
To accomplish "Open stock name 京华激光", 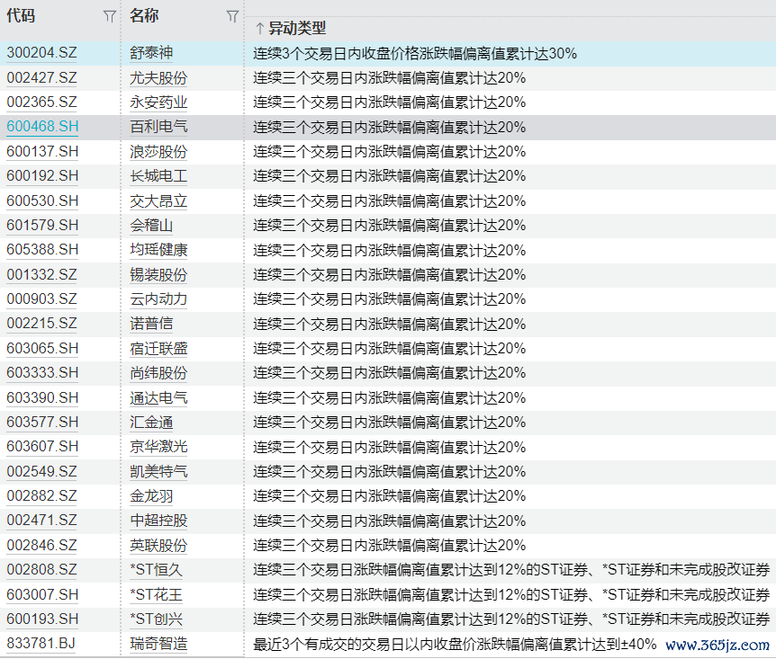I will pos(158,447).
